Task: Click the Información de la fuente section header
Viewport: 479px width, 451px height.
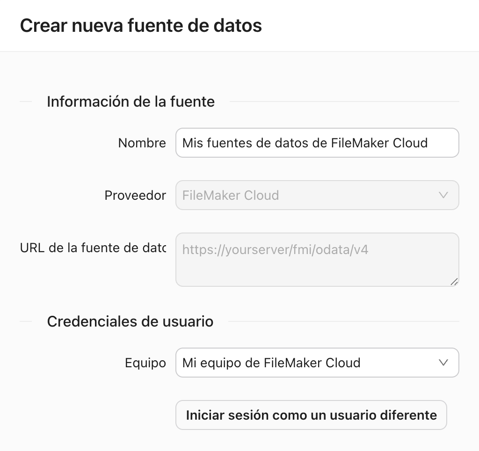Action: (130, 102)
